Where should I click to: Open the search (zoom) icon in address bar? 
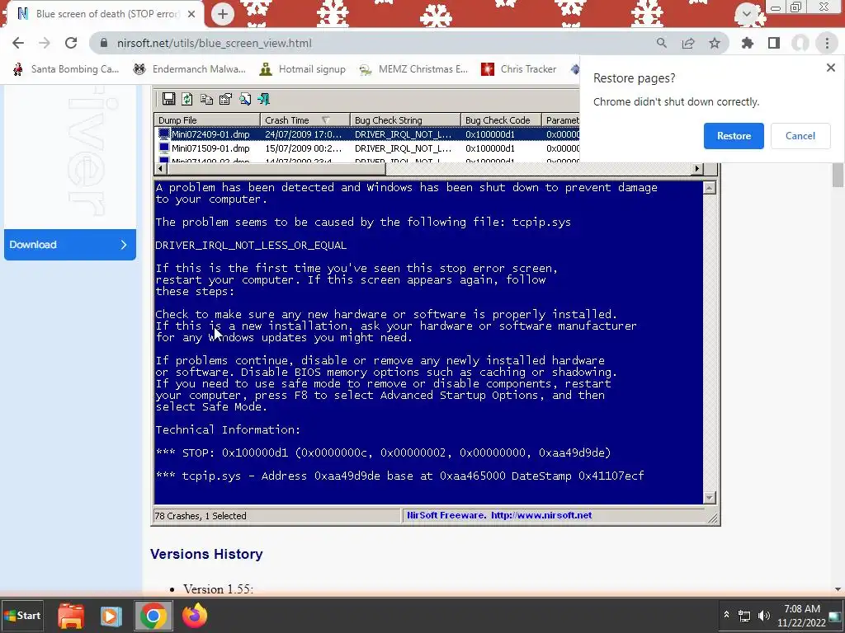pos(662,43)
